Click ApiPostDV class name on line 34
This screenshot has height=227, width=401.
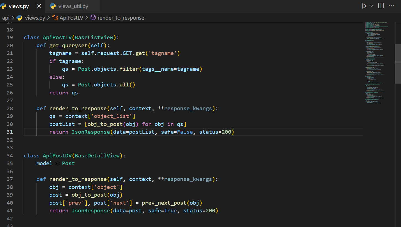[x=57, y=155]
